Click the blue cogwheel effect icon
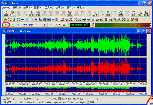 pos(36,20)
